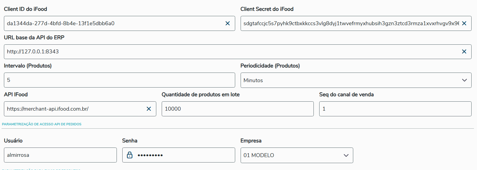Click the lock icon in the Senha field

tap(130, 155)
